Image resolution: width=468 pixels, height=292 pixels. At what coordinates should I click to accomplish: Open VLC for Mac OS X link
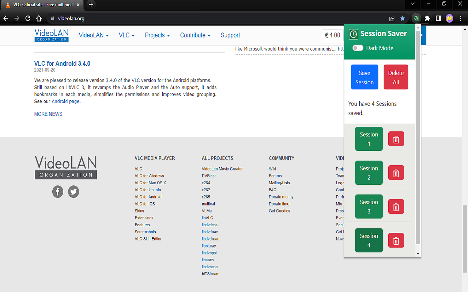150,183
